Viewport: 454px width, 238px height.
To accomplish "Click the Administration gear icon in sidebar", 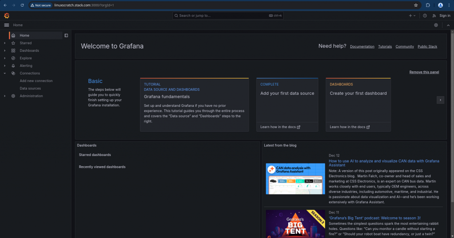I will pos(13,96).
